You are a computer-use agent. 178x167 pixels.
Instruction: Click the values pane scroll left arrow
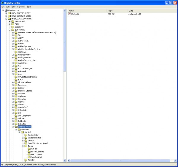69,160
